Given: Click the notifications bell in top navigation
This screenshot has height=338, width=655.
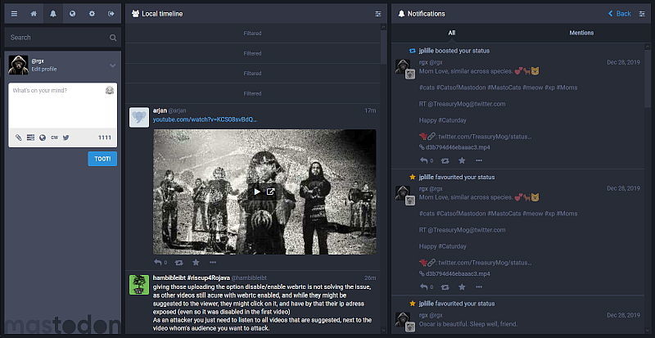Looking at the screenshot, I should (x=53, y=14).
